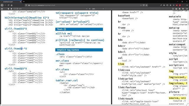Open the PDF viewer tools chevron menu
189x106 pixels.
click(x=187, y=9)
